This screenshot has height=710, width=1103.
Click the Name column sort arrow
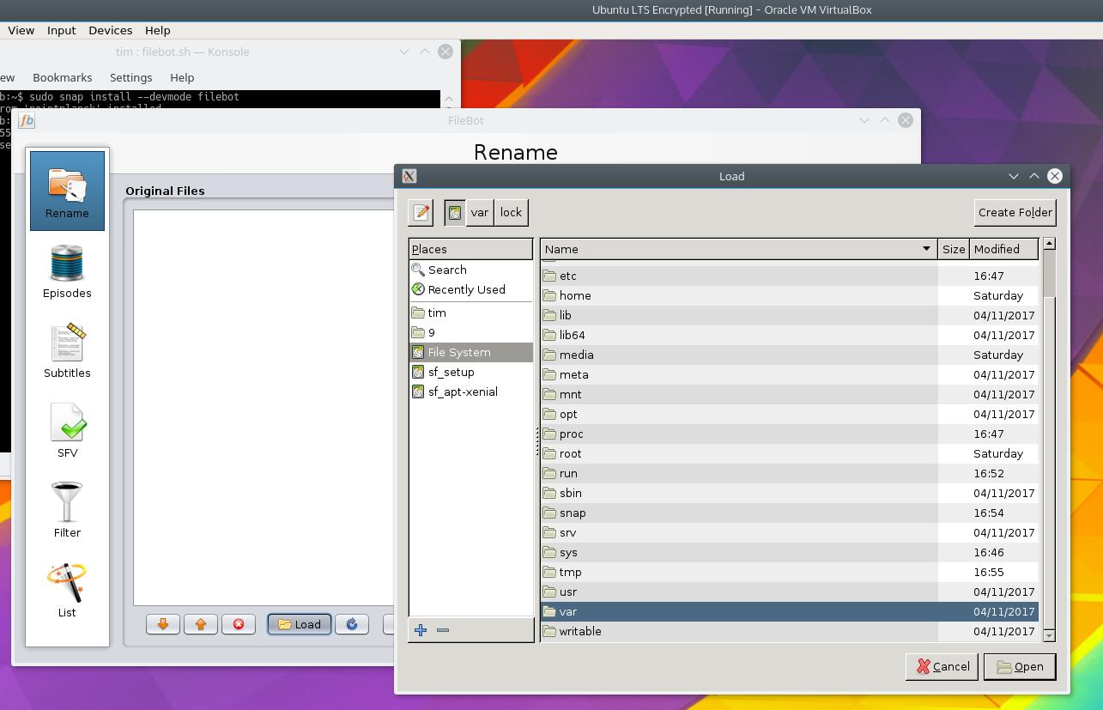[x=926, y=249]
